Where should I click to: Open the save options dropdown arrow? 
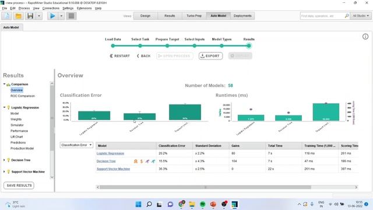point(39,16)
